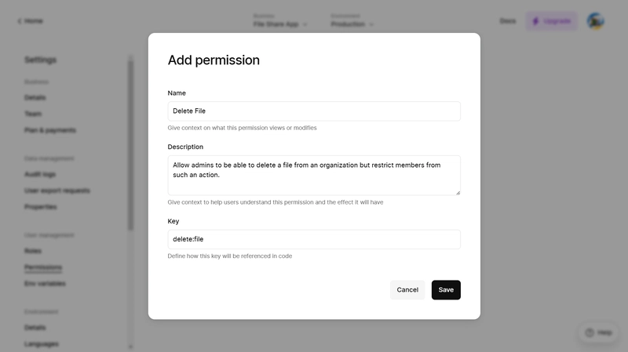628x352 pixels.
Task: Click the sidebar scroll down arrow
Action: (130, 347)
